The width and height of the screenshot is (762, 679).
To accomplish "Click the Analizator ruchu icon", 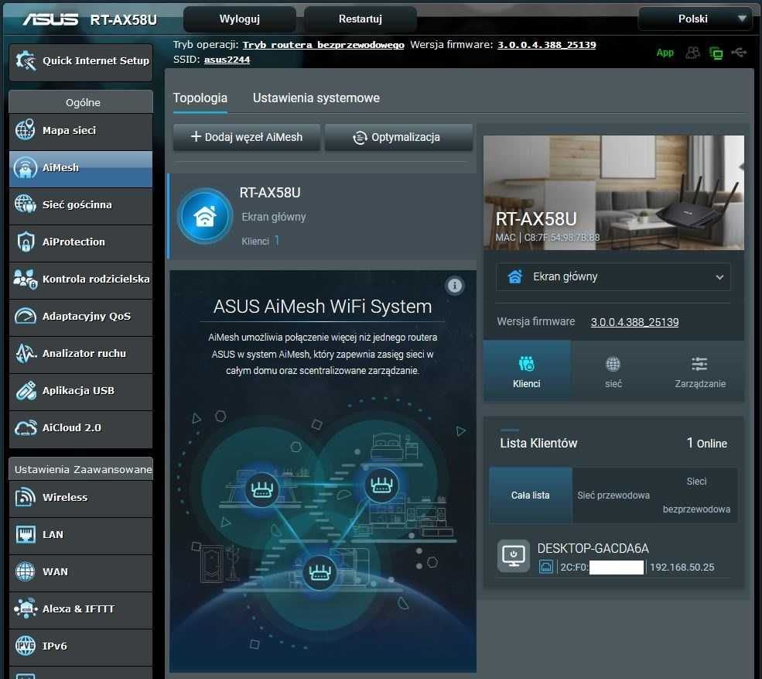I will [x=26, y=354].
